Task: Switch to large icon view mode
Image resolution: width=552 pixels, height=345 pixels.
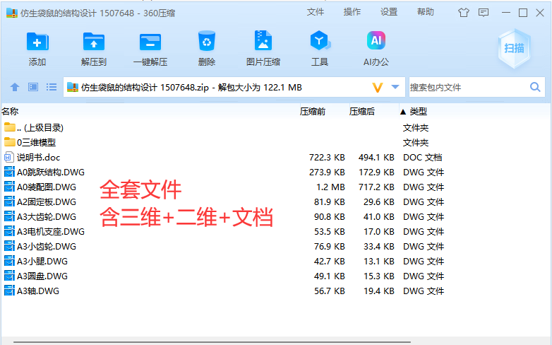Action: (33, 87)
